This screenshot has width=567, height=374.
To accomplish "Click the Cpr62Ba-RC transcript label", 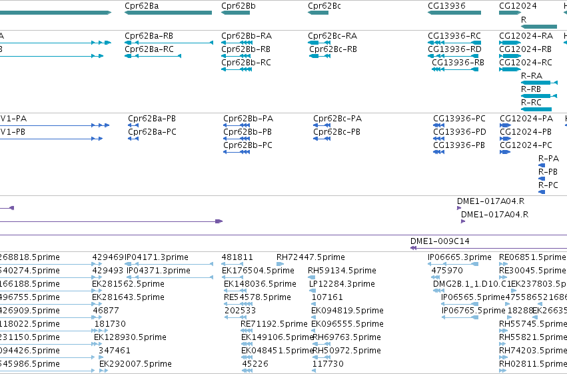I will pos(149,49).
